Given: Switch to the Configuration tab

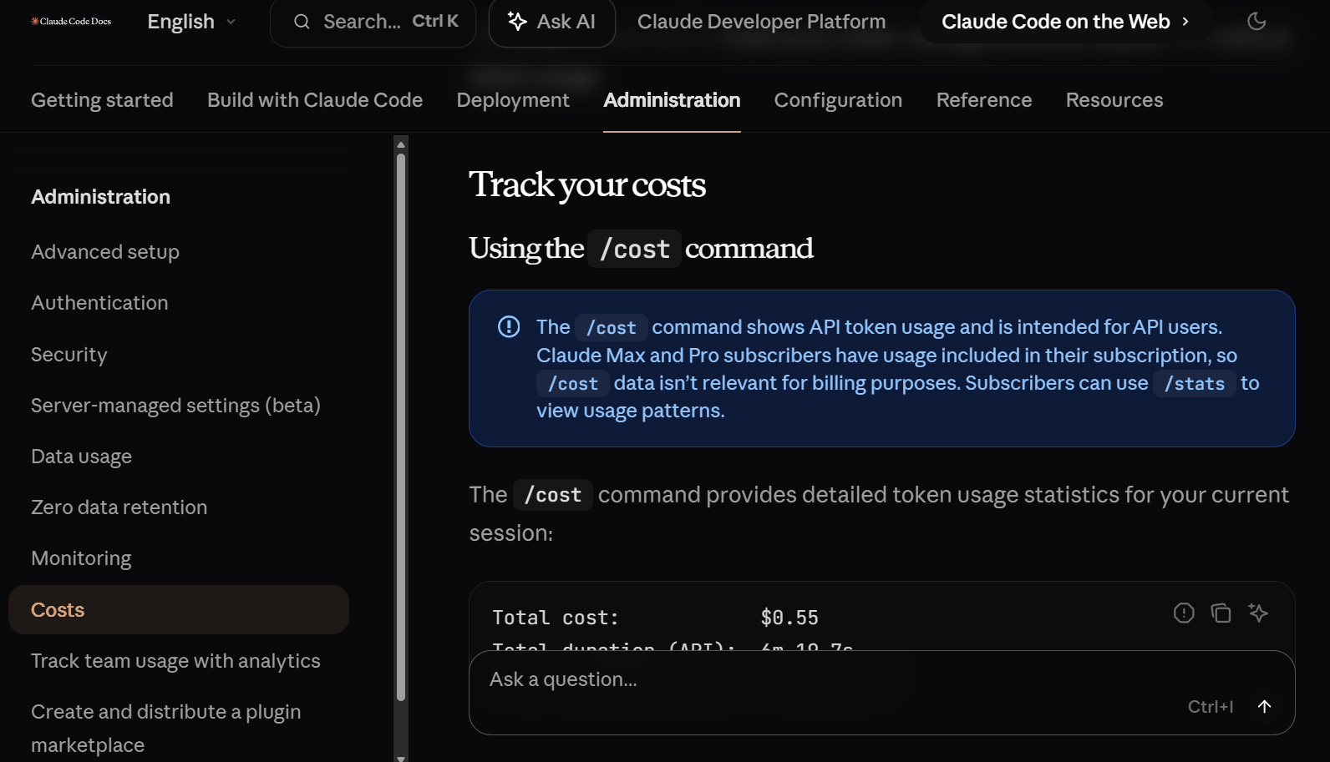Looking at the screenshot, I should (x=838, y=100).
